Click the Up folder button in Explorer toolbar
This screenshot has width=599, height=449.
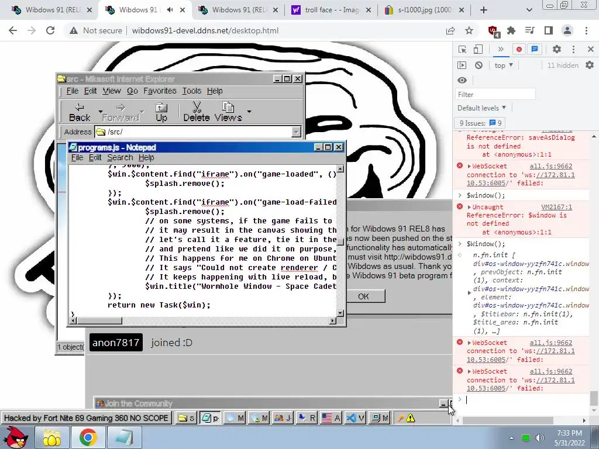161,112
